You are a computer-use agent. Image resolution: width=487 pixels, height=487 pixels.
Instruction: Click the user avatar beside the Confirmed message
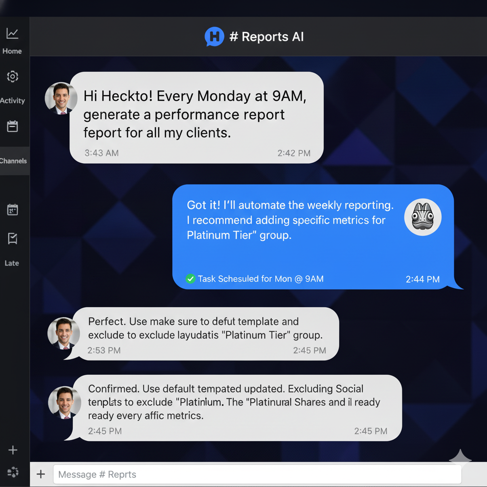pos(64,402)
